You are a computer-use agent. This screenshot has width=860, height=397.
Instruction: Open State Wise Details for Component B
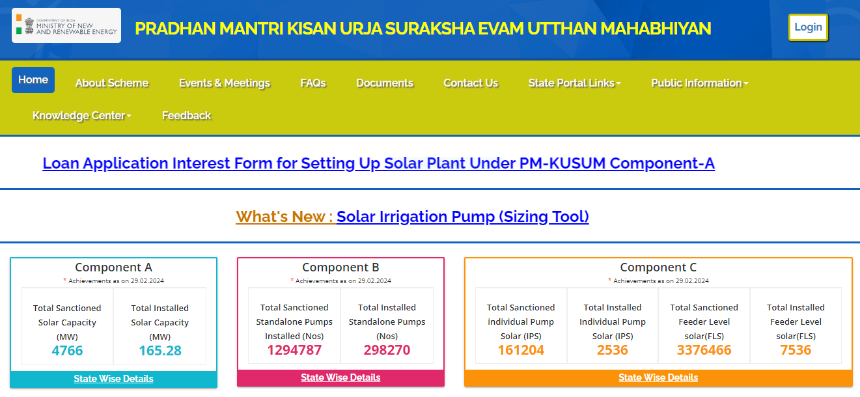point(340,377)
